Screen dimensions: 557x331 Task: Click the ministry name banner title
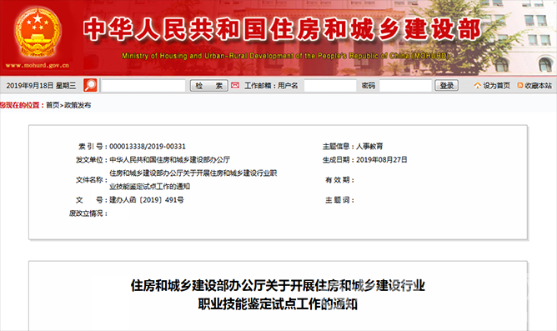point(283,29)
